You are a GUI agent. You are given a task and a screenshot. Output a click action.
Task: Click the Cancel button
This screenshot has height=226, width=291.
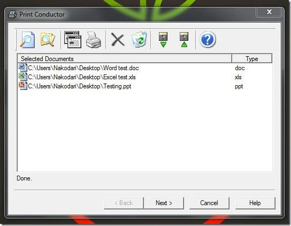point(209,203)
